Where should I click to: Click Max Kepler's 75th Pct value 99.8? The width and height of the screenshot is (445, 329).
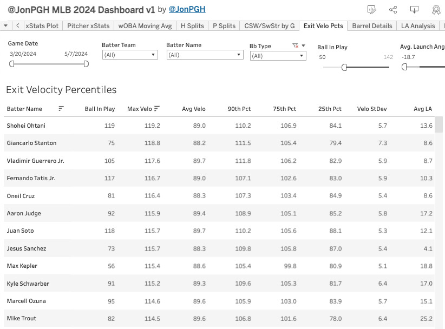pos(290,266)
